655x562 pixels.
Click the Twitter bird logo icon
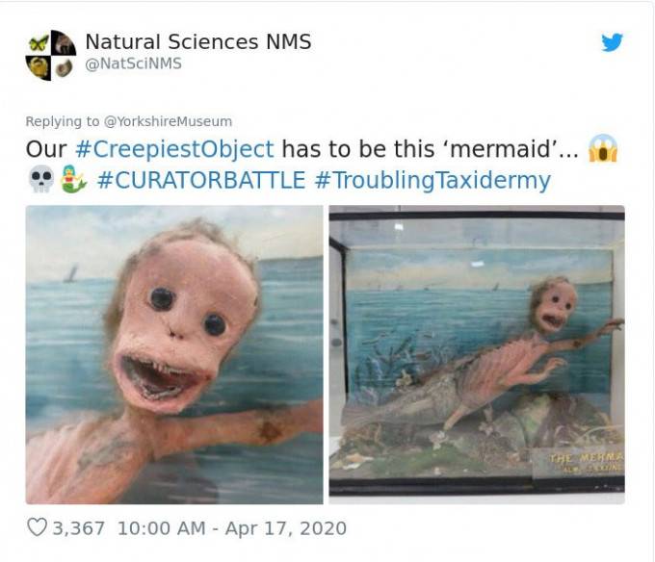(x=612, y=42)
